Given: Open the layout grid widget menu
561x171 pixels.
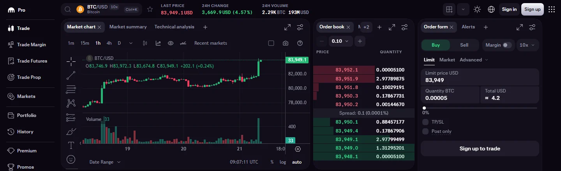Looking at the screenshot, I should coord(450,9).
